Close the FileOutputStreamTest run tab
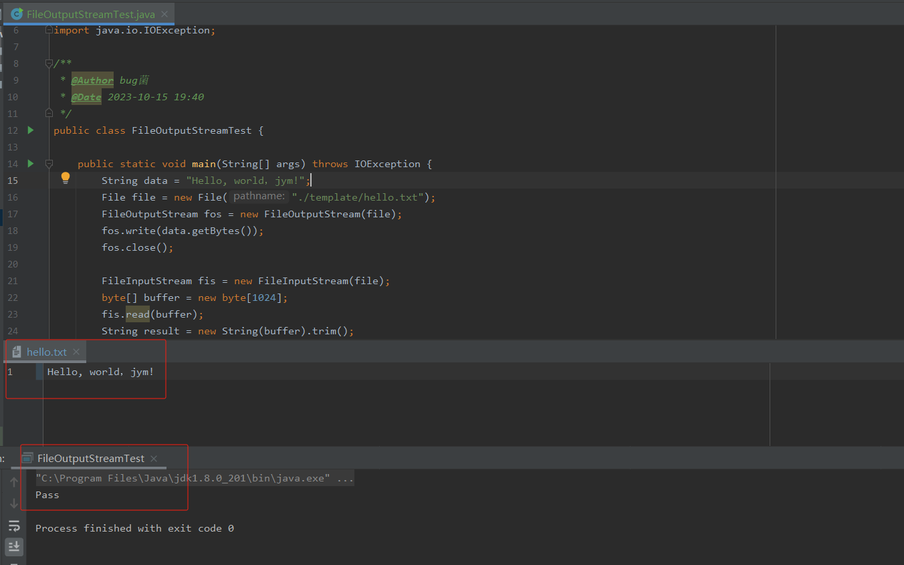The height and width of the screenshot is (565, 904). [x=154, y=459]
